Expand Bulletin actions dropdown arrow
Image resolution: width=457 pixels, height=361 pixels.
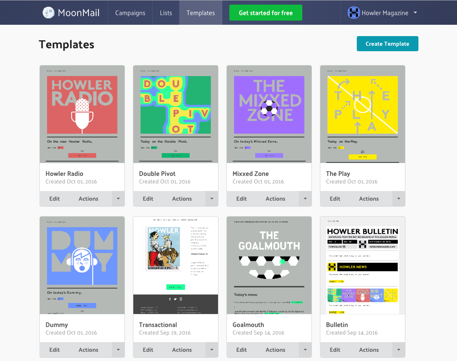399,350
